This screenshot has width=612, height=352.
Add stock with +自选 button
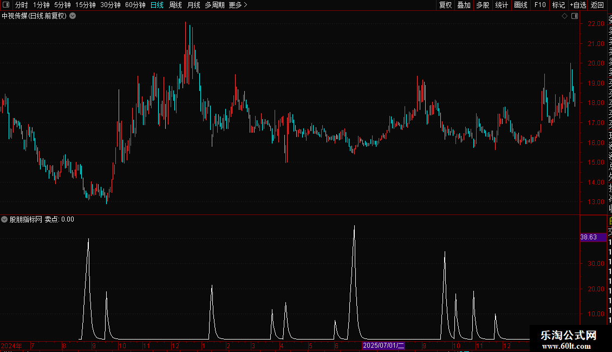pos(578,5)
